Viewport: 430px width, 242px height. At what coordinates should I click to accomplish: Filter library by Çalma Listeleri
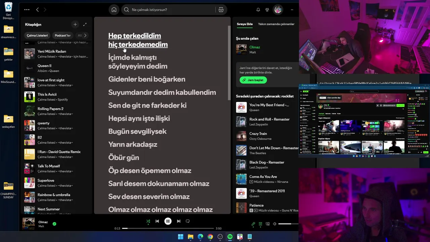point(37,35)
